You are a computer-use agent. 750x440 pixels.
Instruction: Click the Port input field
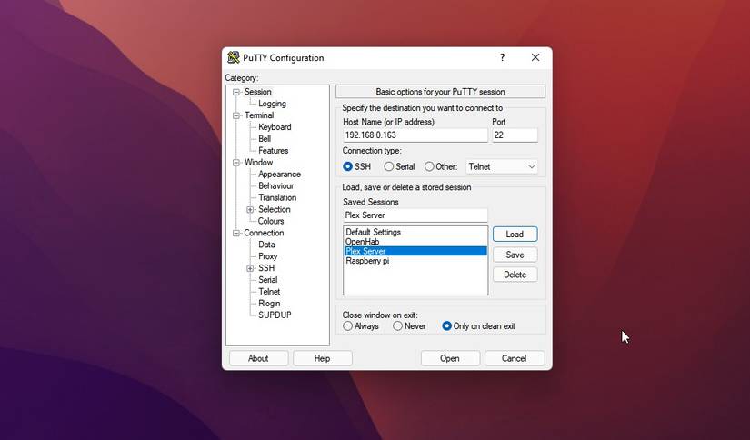coord(515,135)
